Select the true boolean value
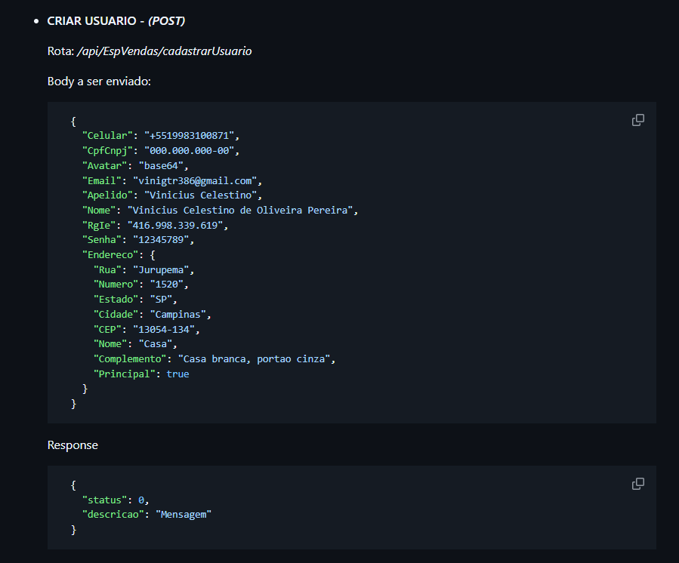Screen dimensions: 679x563 178,374
